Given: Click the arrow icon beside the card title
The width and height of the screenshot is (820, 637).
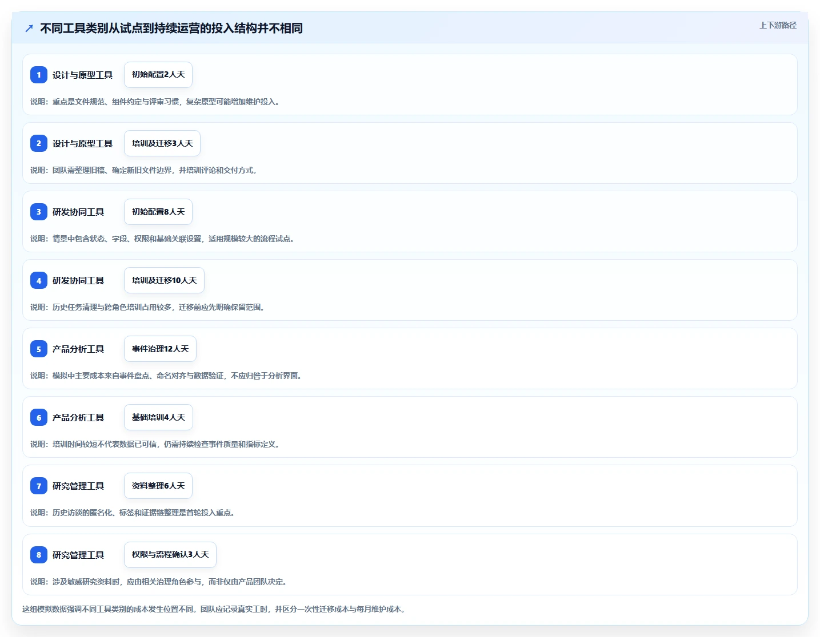Looking at the screenshot, I should 29,28.
